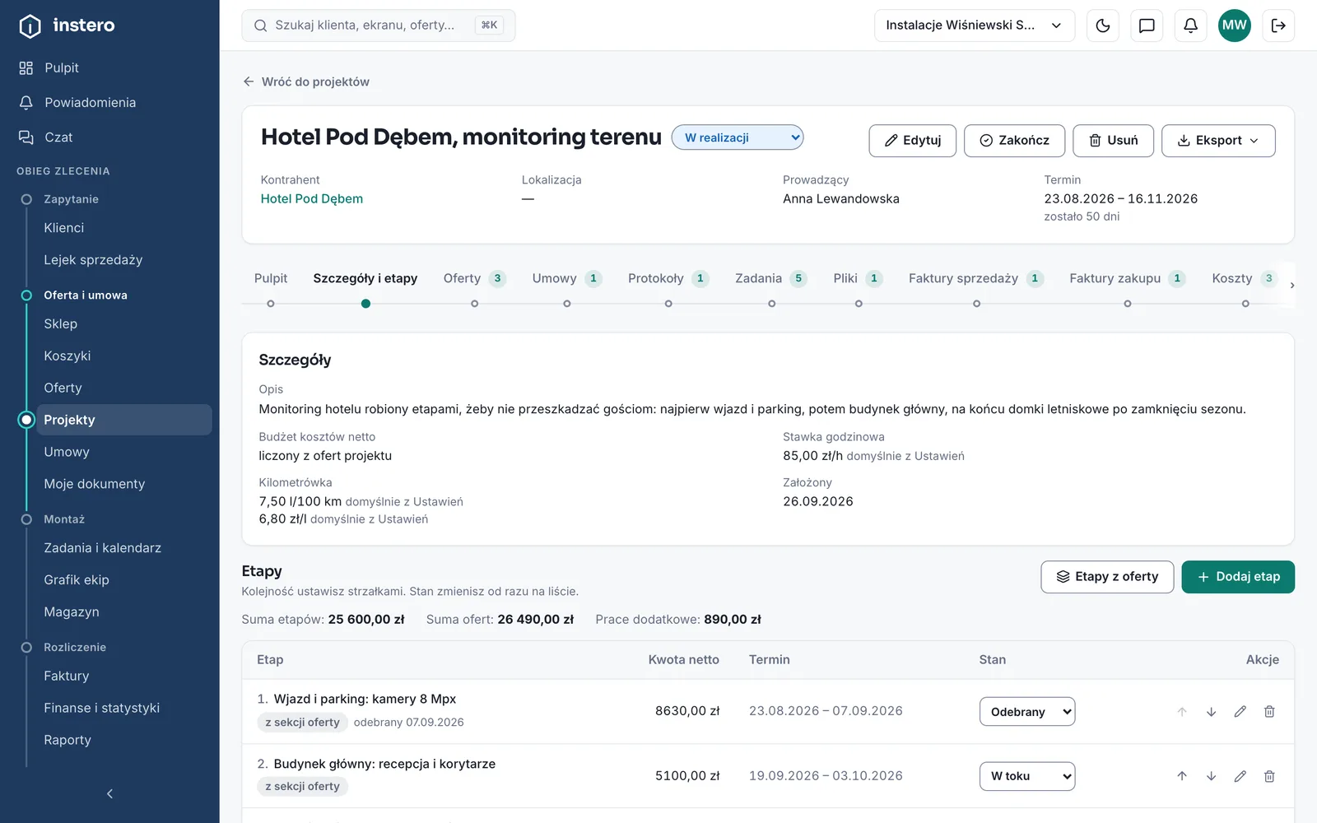The image size is (1317, 823).
Task: Open company selector Instalacje Wiśniewski
Action: tap(975, 26)
